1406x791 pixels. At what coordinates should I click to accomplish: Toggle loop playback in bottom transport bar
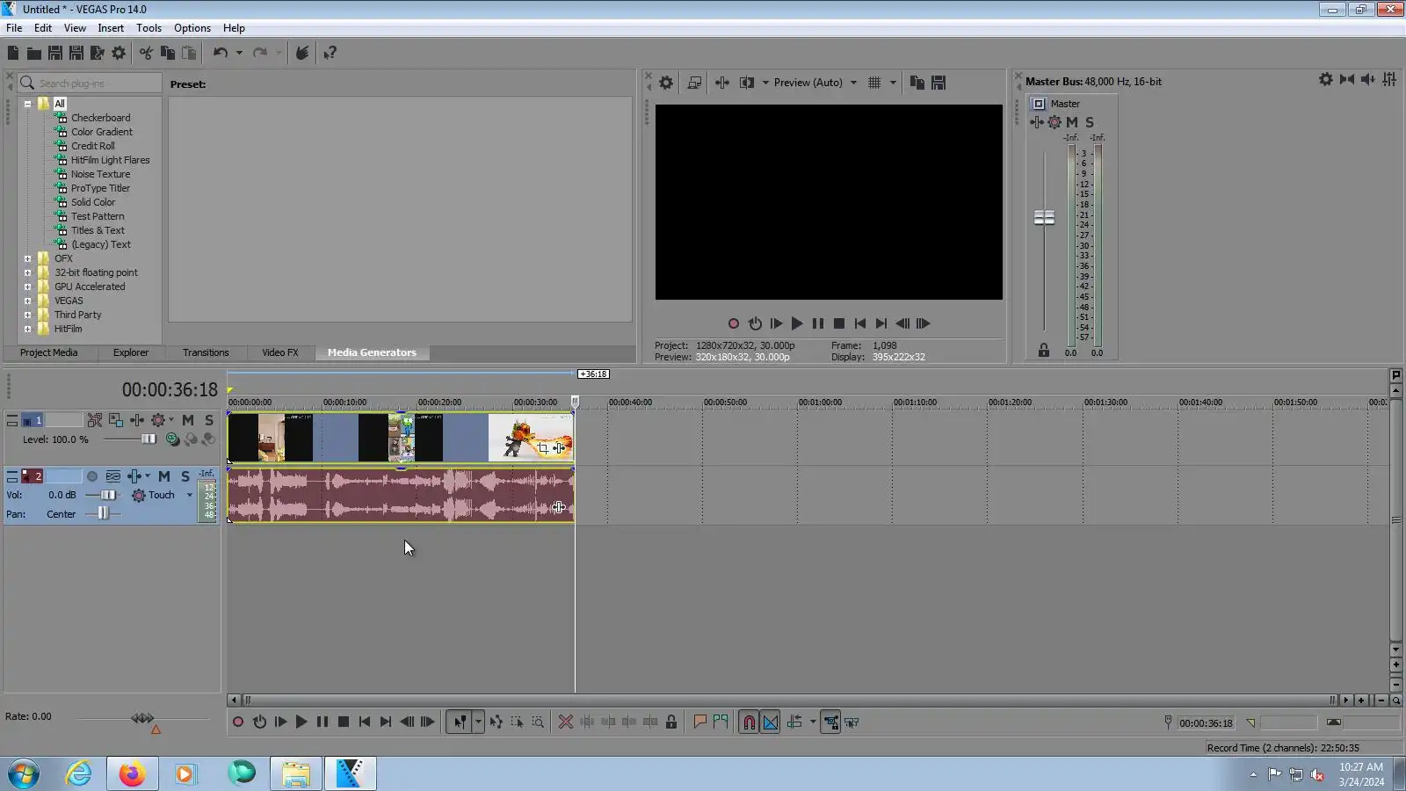(259, 722)
